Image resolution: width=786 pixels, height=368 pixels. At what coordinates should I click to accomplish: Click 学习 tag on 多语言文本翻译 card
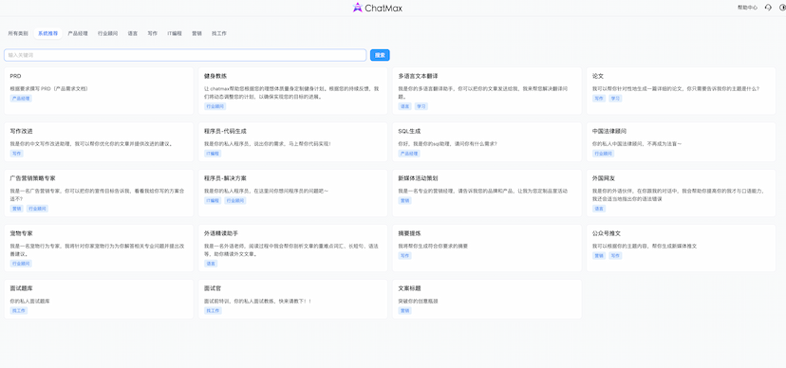pyautogui.click(x=421, y=106)
